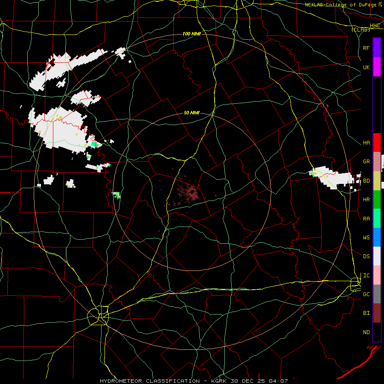
Task: Click the 30 DEC 25 date
Action: click(248, 381)
